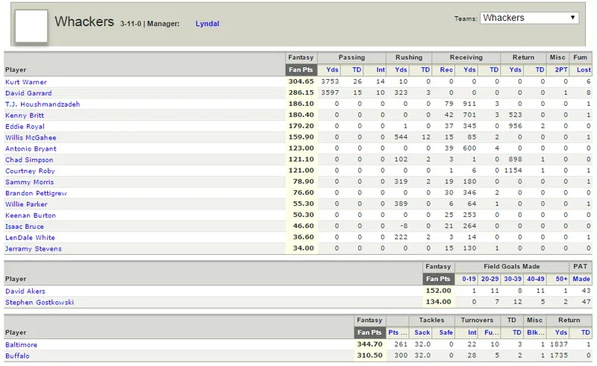Click David Akers' 152.00 fantasy points
The height and width of the screenshot is (366, 597).
pyautogui.click(x=438, y=291)
